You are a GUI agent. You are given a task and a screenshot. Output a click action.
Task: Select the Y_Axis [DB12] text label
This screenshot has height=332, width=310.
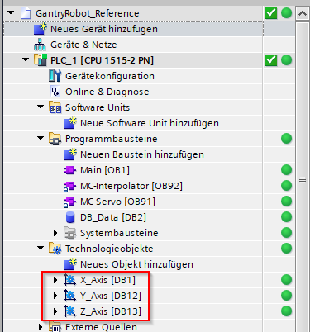coord(111,296)
